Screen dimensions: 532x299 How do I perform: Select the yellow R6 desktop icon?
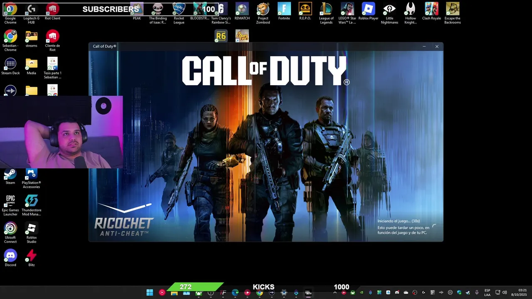pyautogui.click(x=221, y=36)
